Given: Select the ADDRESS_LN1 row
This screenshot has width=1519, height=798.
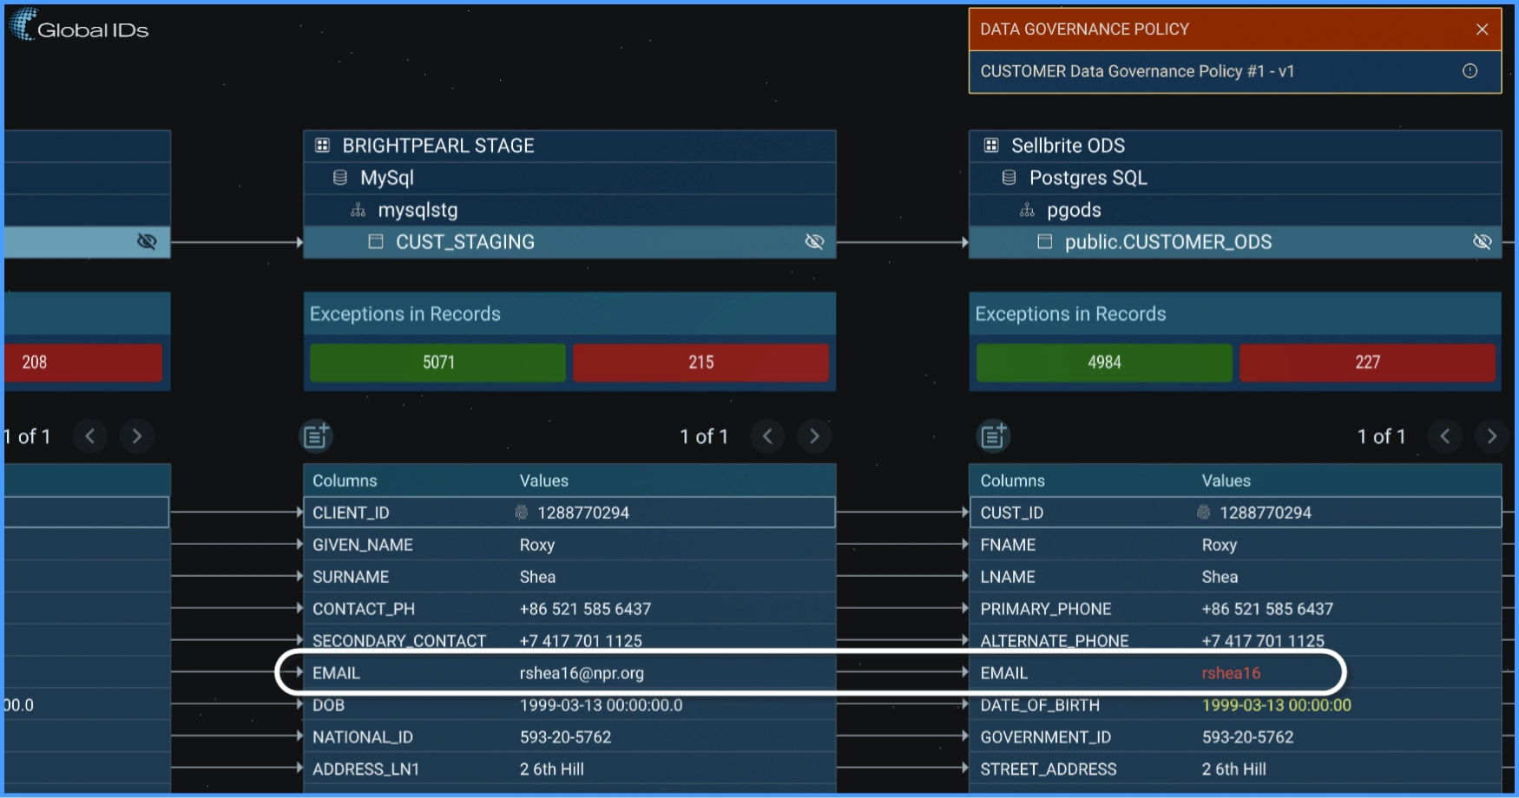Looking at the screenshot, I should coord(569,769).
